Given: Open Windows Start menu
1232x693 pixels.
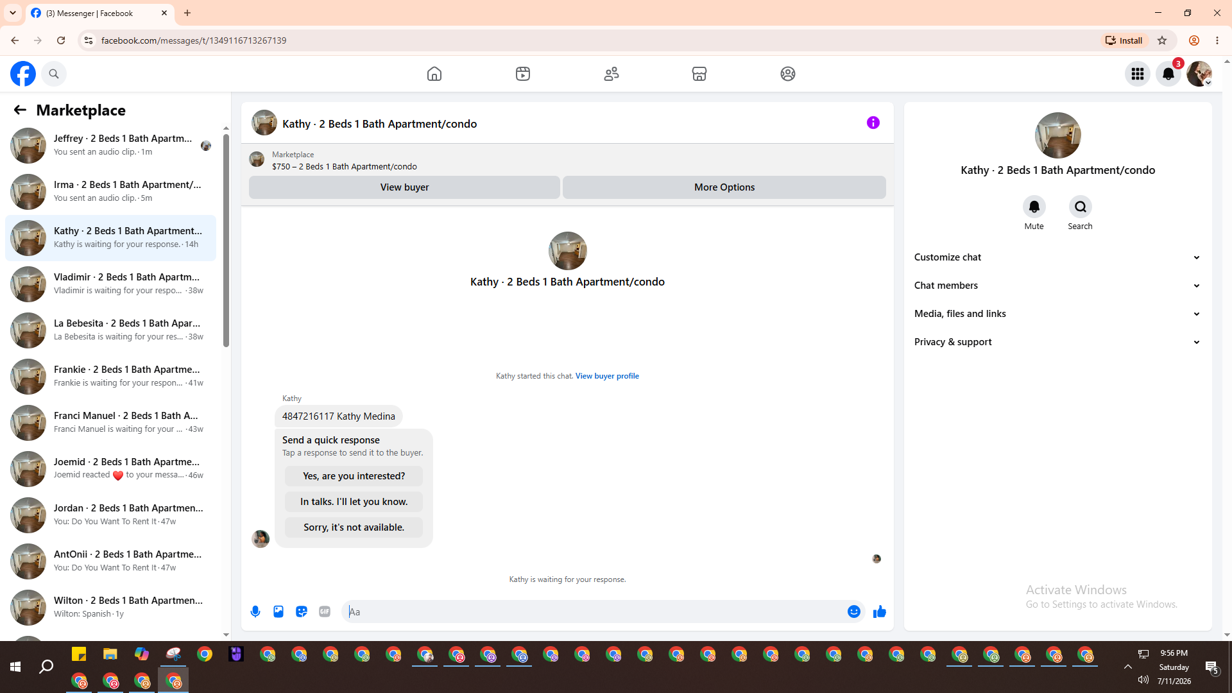Looking at the screenshot, I should click(x=15, y=667).
